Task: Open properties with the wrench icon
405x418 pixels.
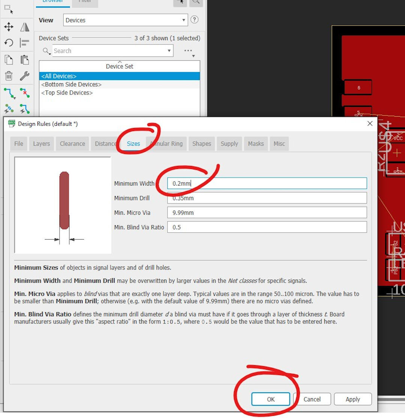Action: (24, 76)
